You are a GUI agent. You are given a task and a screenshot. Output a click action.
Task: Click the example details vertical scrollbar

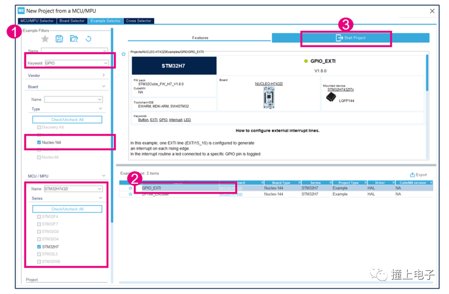point(427,73)
